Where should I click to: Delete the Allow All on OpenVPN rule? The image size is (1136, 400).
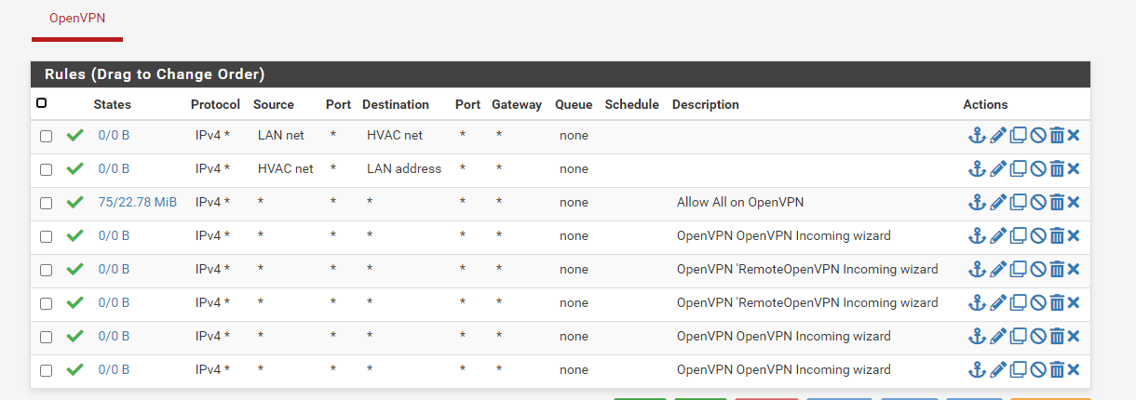coord(1057,203)
